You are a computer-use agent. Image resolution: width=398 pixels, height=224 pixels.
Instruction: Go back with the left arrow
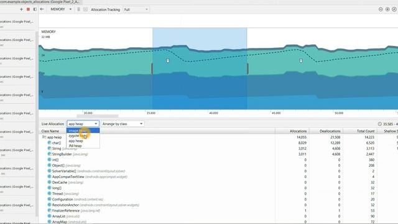(x=42, y=9)
